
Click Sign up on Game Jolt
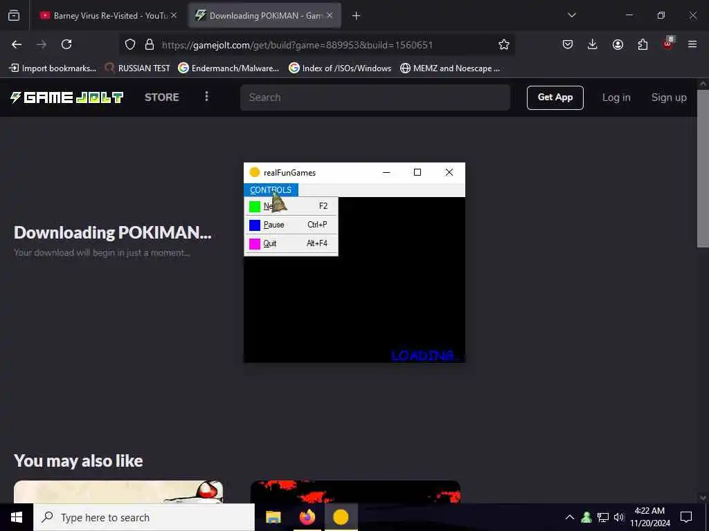tap(669, 97)
